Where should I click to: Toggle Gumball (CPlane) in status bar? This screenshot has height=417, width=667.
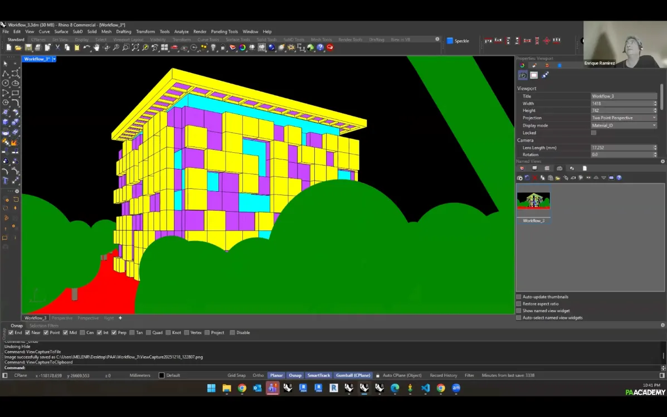click(353, 375)
